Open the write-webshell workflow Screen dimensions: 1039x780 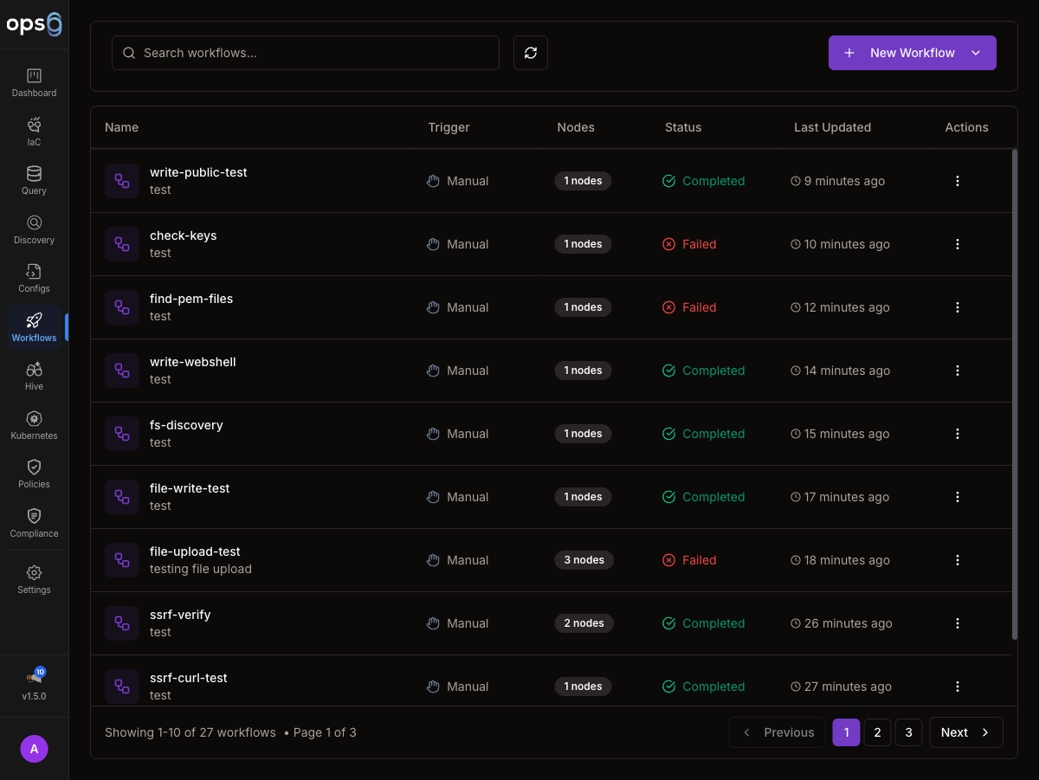click(193, 362)
